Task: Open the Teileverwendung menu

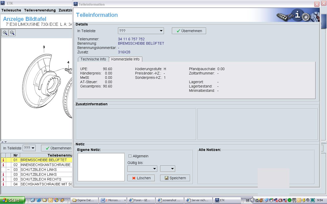Action: tap(40, 10)
